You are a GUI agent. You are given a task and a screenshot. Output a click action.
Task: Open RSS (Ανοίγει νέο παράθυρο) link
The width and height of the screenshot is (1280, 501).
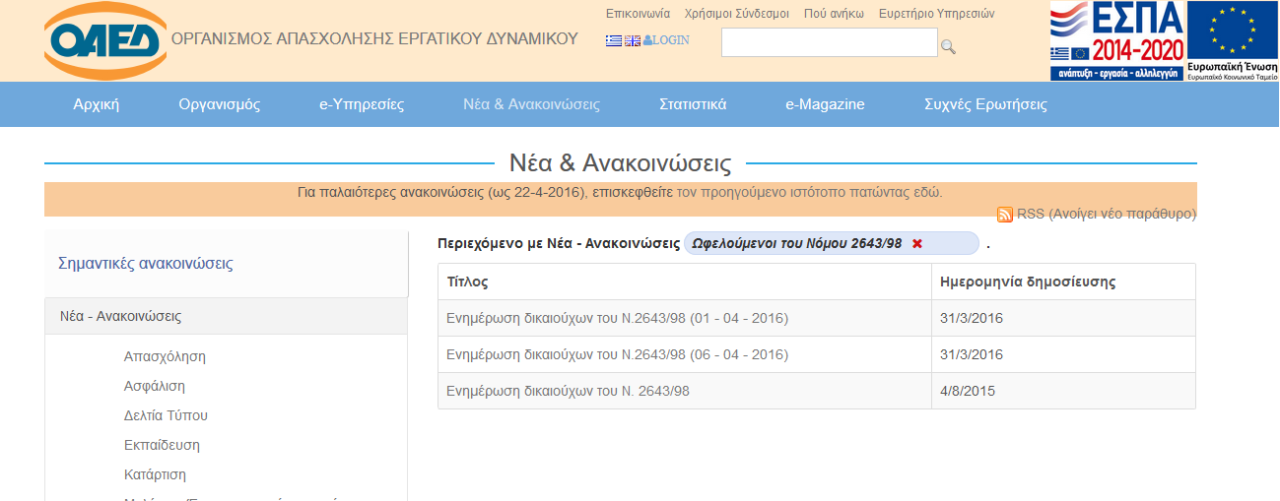tap(1107, 214)
